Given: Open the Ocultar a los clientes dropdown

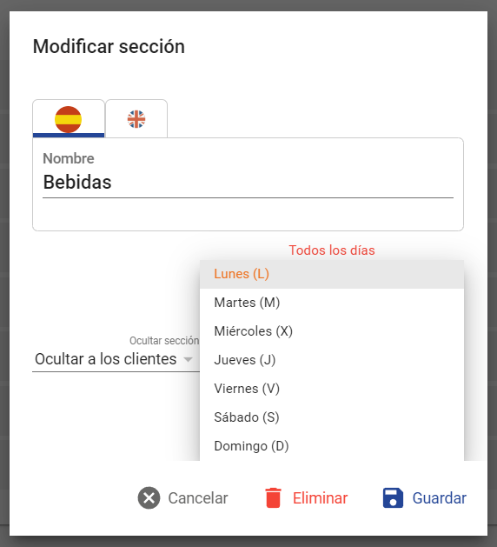Looking at the screenshot, I should [x=116, y=359].
